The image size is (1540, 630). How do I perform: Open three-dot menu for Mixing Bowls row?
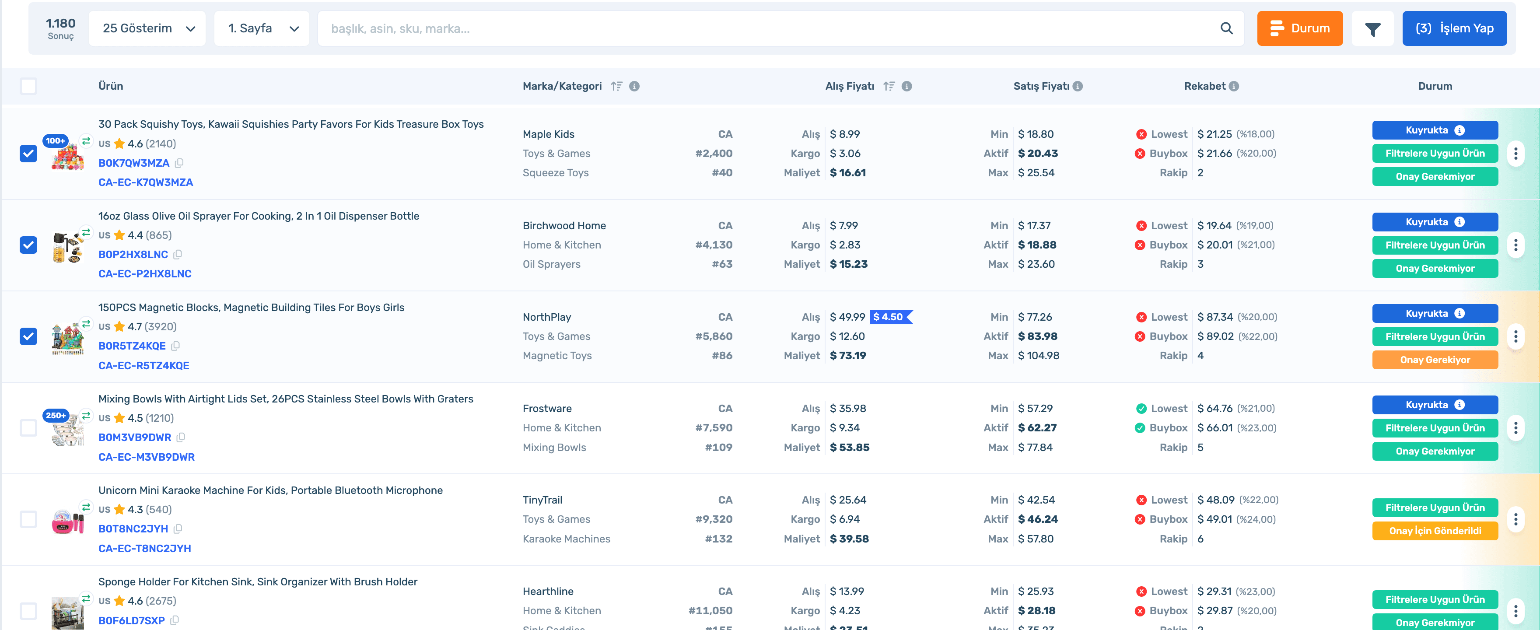[x=1515, y=428]
